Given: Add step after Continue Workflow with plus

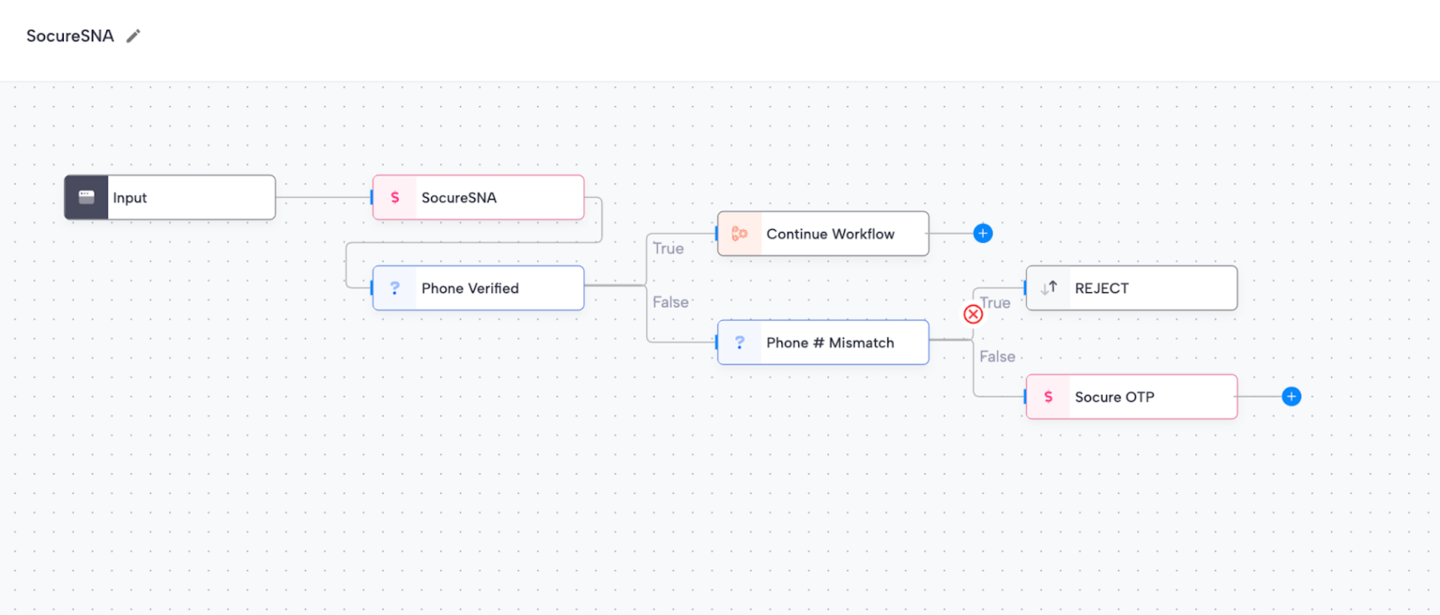Looking at the screenshot, I should point(982,233).
